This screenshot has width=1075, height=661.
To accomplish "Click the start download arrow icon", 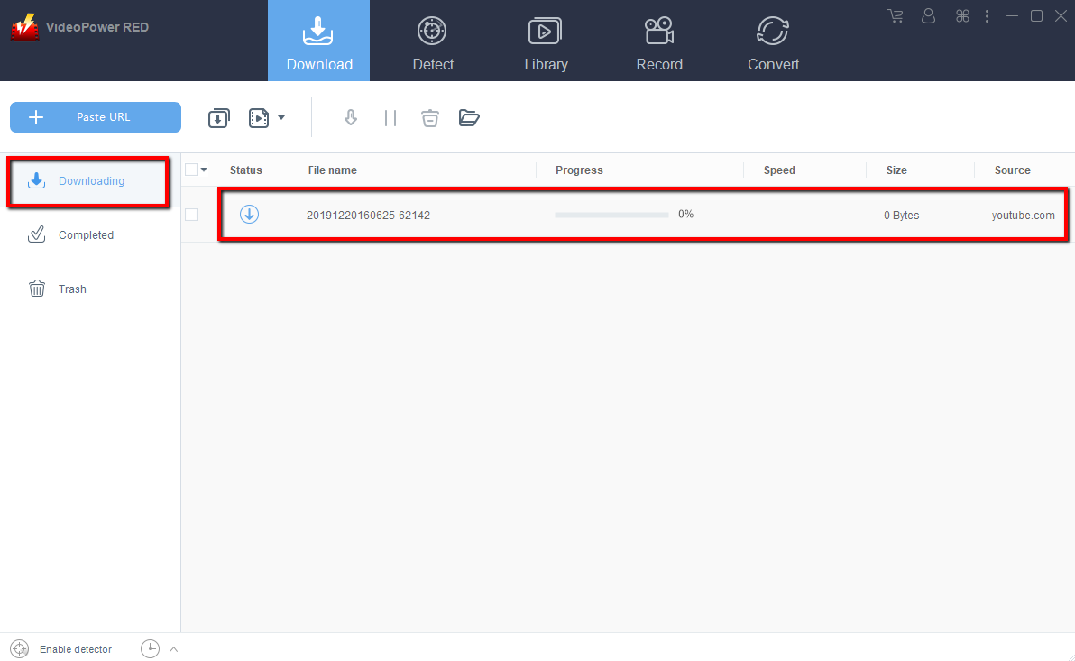I will (351, 118).
